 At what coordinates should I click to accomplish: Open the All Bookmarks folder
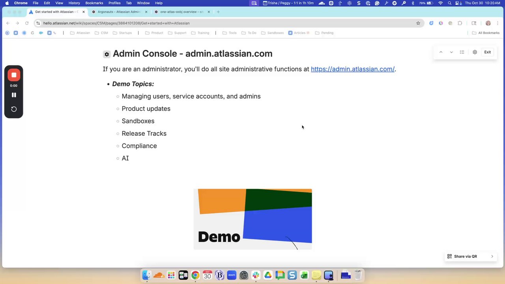(x=486, y=33)
